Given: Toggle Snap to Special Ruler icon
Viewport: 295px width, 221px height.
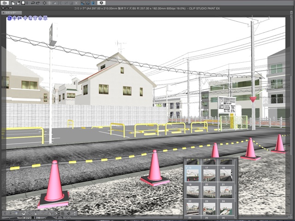Looking at the screenshot, I should tap(88, 3).
